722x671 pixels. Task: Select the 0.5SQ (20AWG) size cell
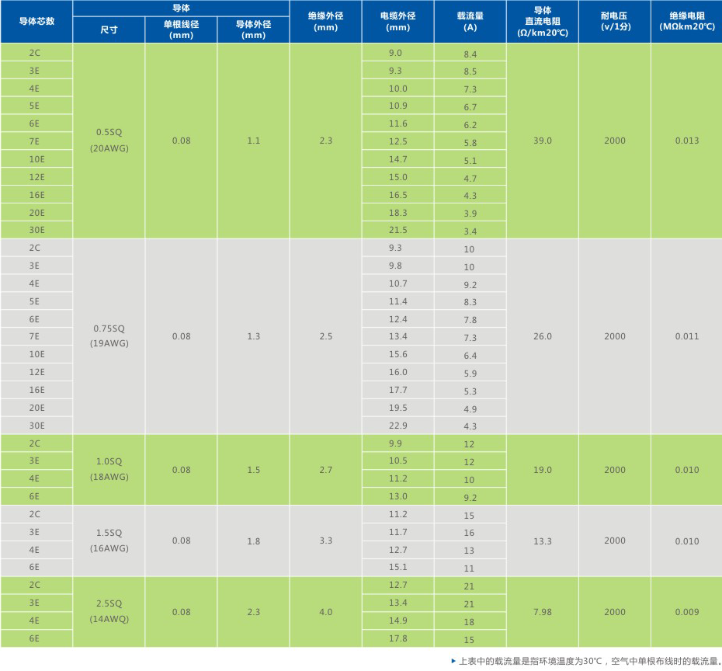109,140
